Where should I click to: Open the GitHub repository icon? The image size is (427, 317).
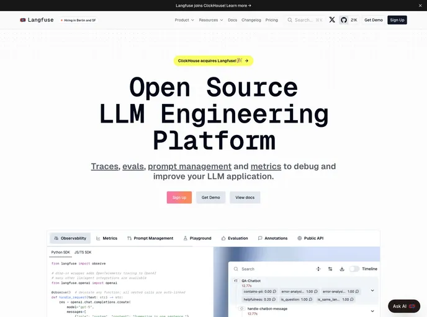click(x=344, y=20)
